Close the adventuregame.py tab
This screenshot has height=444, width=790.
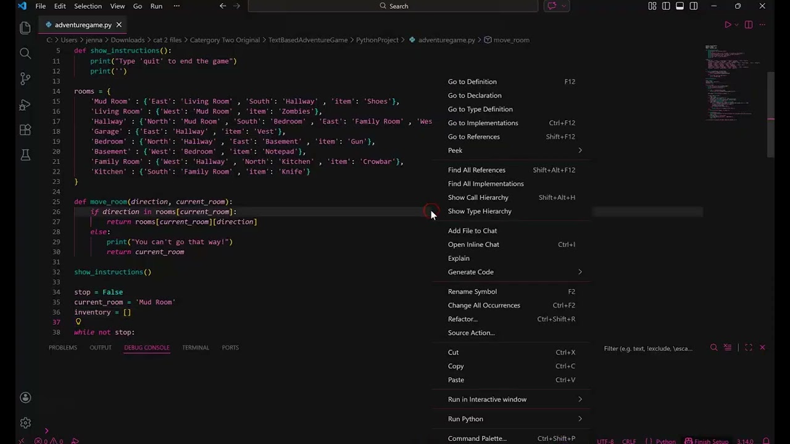pyautogui.click(x=118, y=25)
